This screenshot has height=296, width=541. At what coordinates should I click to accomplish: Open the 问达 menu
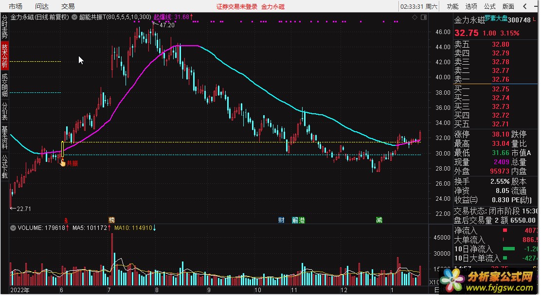click(42, 6)
